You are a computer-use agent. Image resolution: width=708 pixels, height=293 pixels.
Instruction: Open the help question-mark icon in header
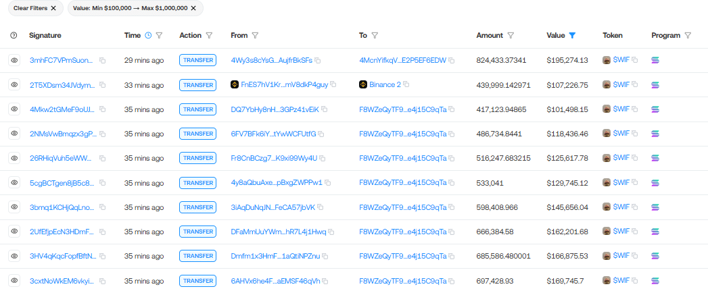point(14,35)
